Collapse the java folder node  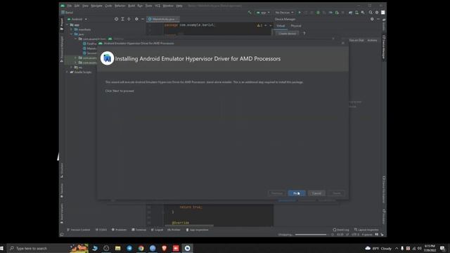point(72,34)
